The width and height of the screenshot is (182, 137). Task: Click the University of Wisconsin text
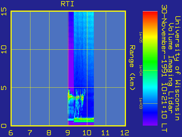pyautogui.click(x=178, y=68)
